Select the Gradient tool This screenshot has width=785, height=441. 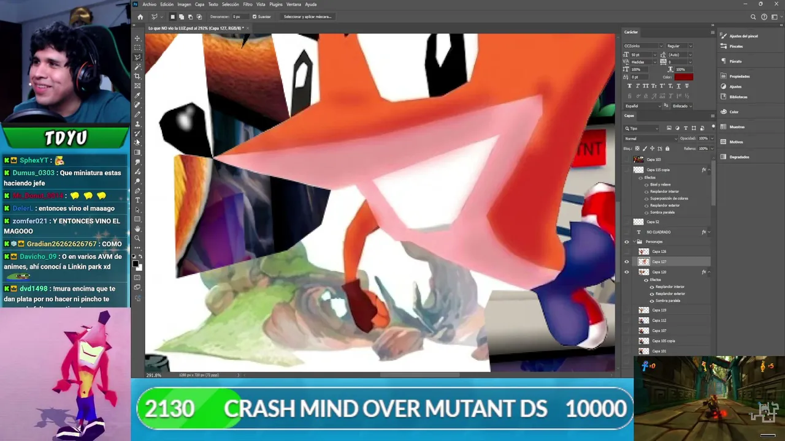(137, 153)
